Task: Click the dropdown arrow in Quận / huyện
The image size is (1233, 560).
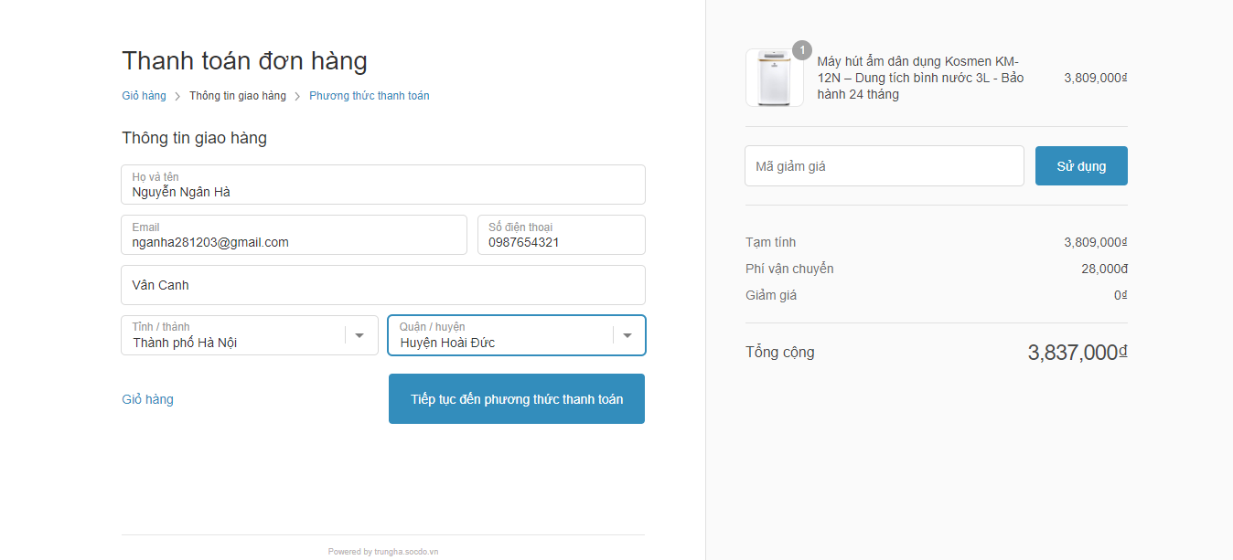Action: click(x=627, y=335)
